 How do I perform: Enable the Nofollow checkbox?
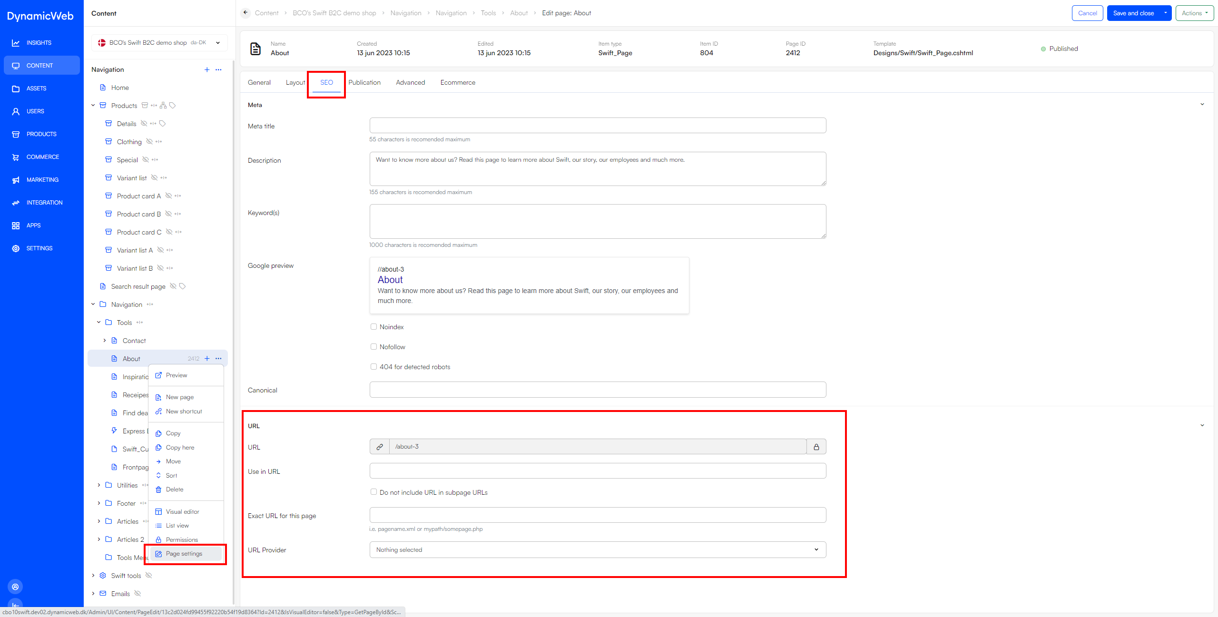click(x=373, y=347)
